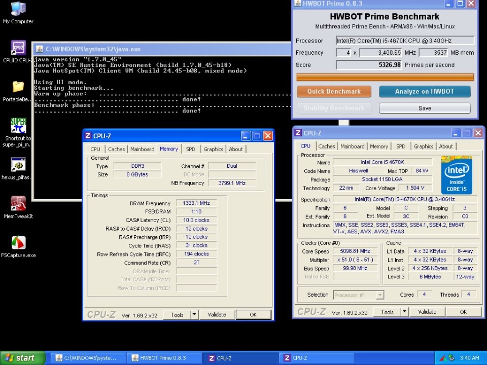Maximize the HWBOT Prime window
Image resolution: width=487 pixels, height=365 pixels.
pyautogui.click(x=460, y=4)
